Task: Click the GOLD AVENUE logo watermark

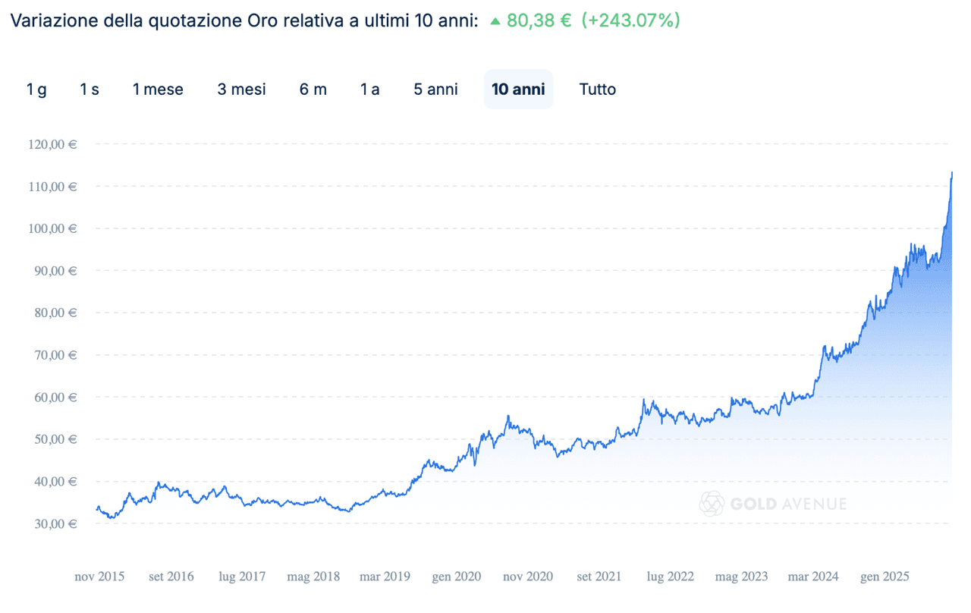Action: 773,503
